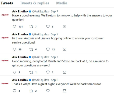Share the Antonia and Lisa tweet by message
Screen dimensions: 114x94
click(65, 49)
